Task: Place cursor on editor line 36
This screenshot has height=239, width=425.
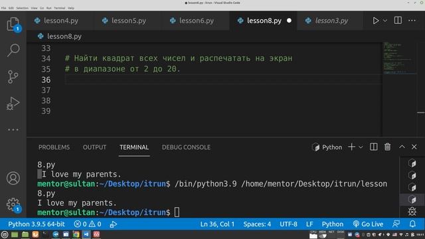Action: coord(223,80)
